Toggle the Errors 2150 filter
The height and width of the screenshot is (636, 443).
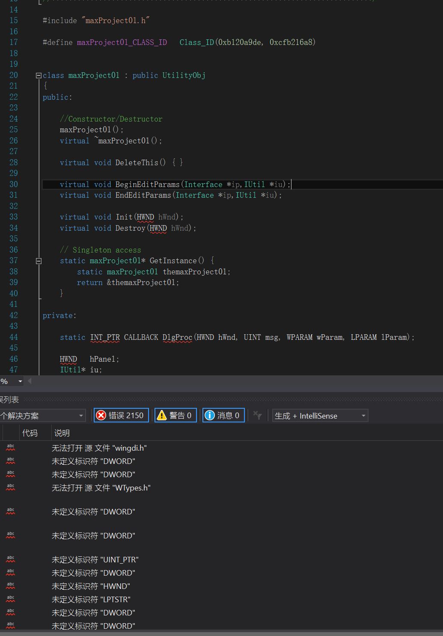point(121,415)
